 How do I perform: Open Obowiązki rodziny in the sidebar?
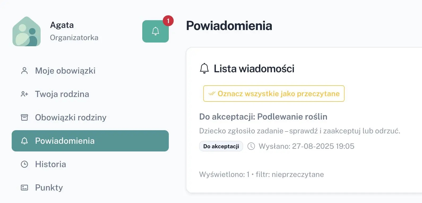[70, 117]
